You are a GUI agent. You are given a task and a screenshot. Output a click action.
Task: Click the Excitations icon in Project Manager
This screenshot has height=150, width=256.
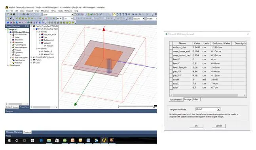pos(13,42)
